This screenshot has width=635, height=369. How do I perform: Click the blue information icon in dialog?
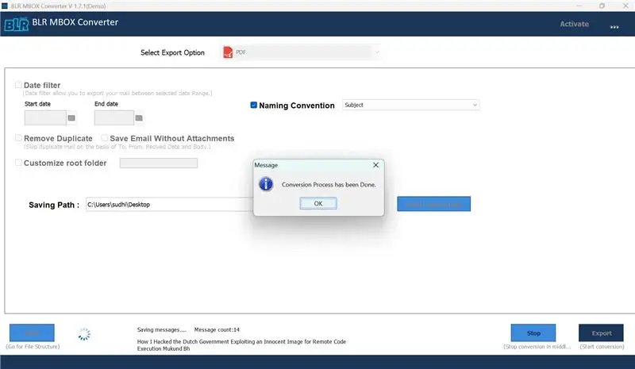click(267, 184)
